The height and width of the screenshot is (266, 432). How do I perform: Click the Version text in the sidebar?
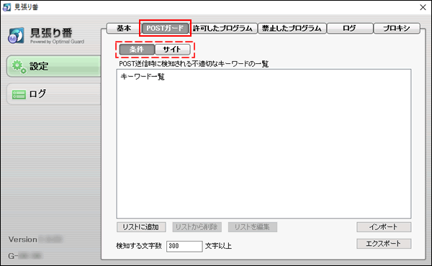click(22, 239)
